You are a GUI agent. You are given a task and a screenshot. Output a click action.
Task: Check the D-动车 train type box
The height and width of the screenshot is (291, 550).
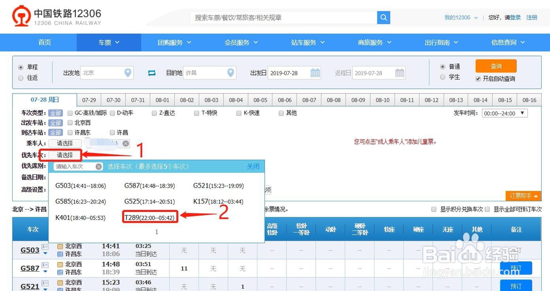click(x=113, y=113)
